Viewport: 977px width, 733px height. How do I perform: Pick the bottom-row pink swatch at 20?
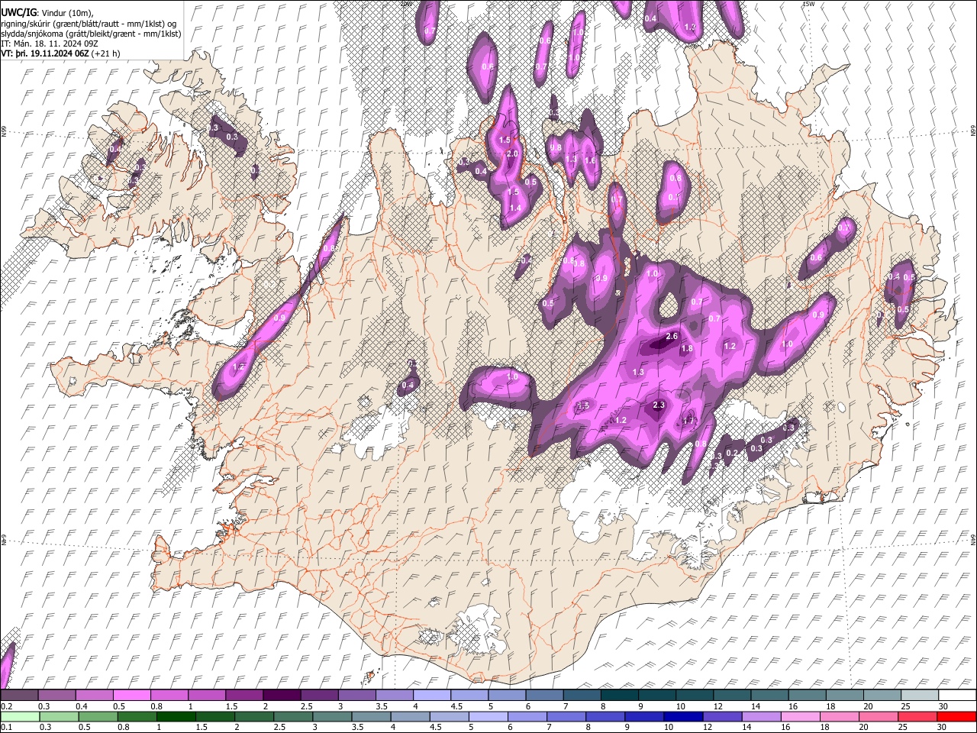(879, 716)
